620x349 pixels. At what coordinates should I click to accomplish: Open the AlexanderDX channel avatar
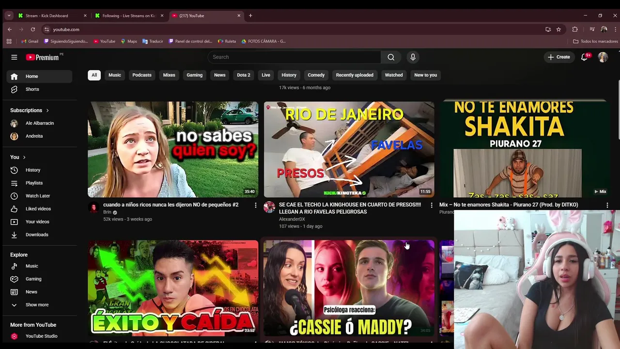coord(269,207)
